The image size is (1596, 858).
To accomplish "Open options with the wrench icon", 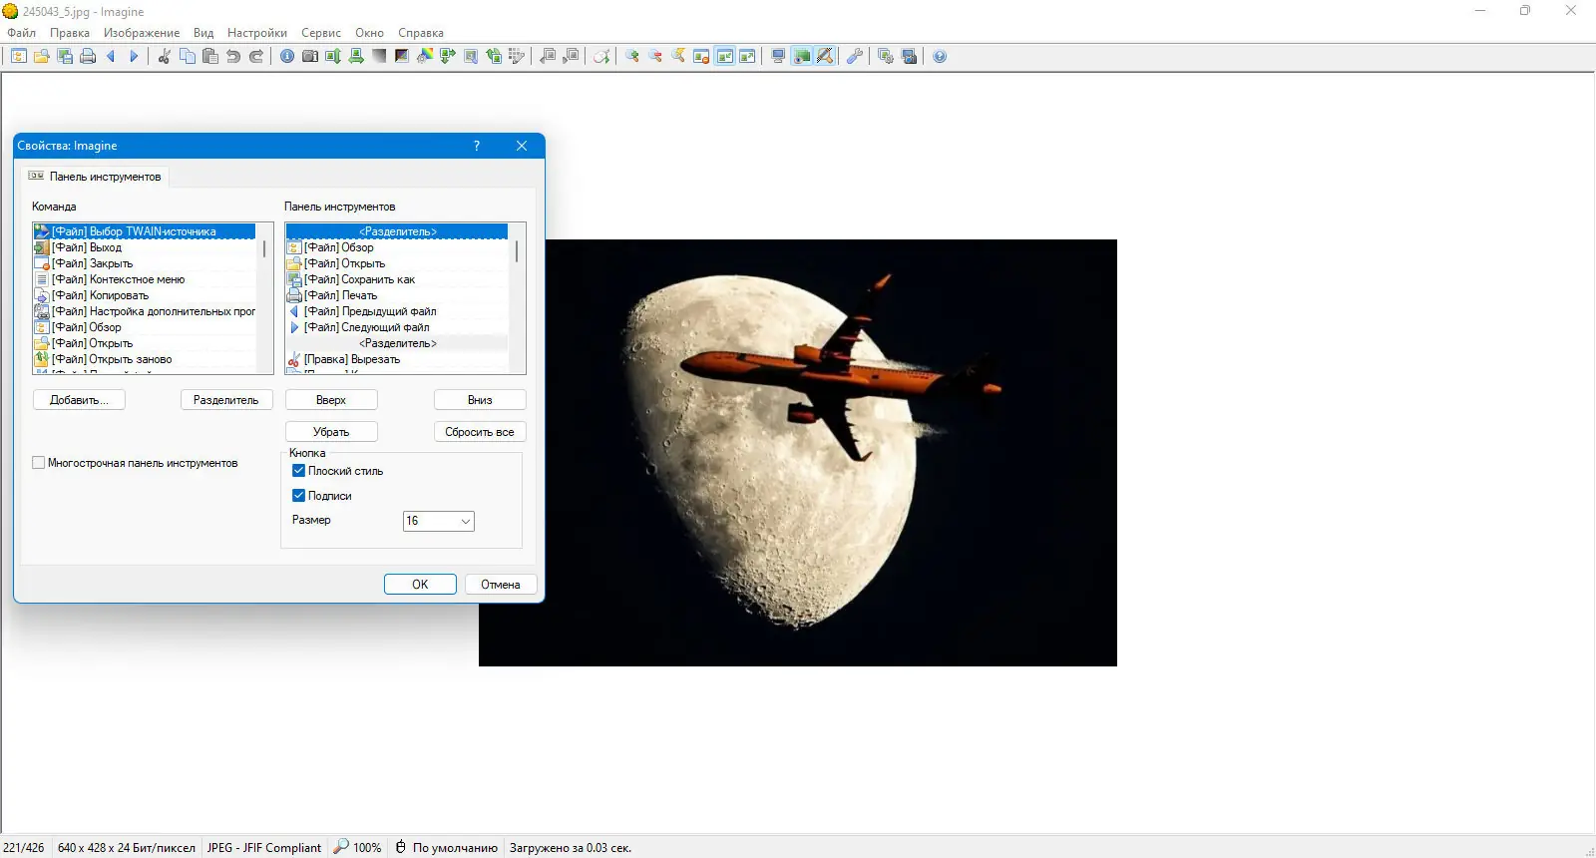I will [x=855, y=57].
